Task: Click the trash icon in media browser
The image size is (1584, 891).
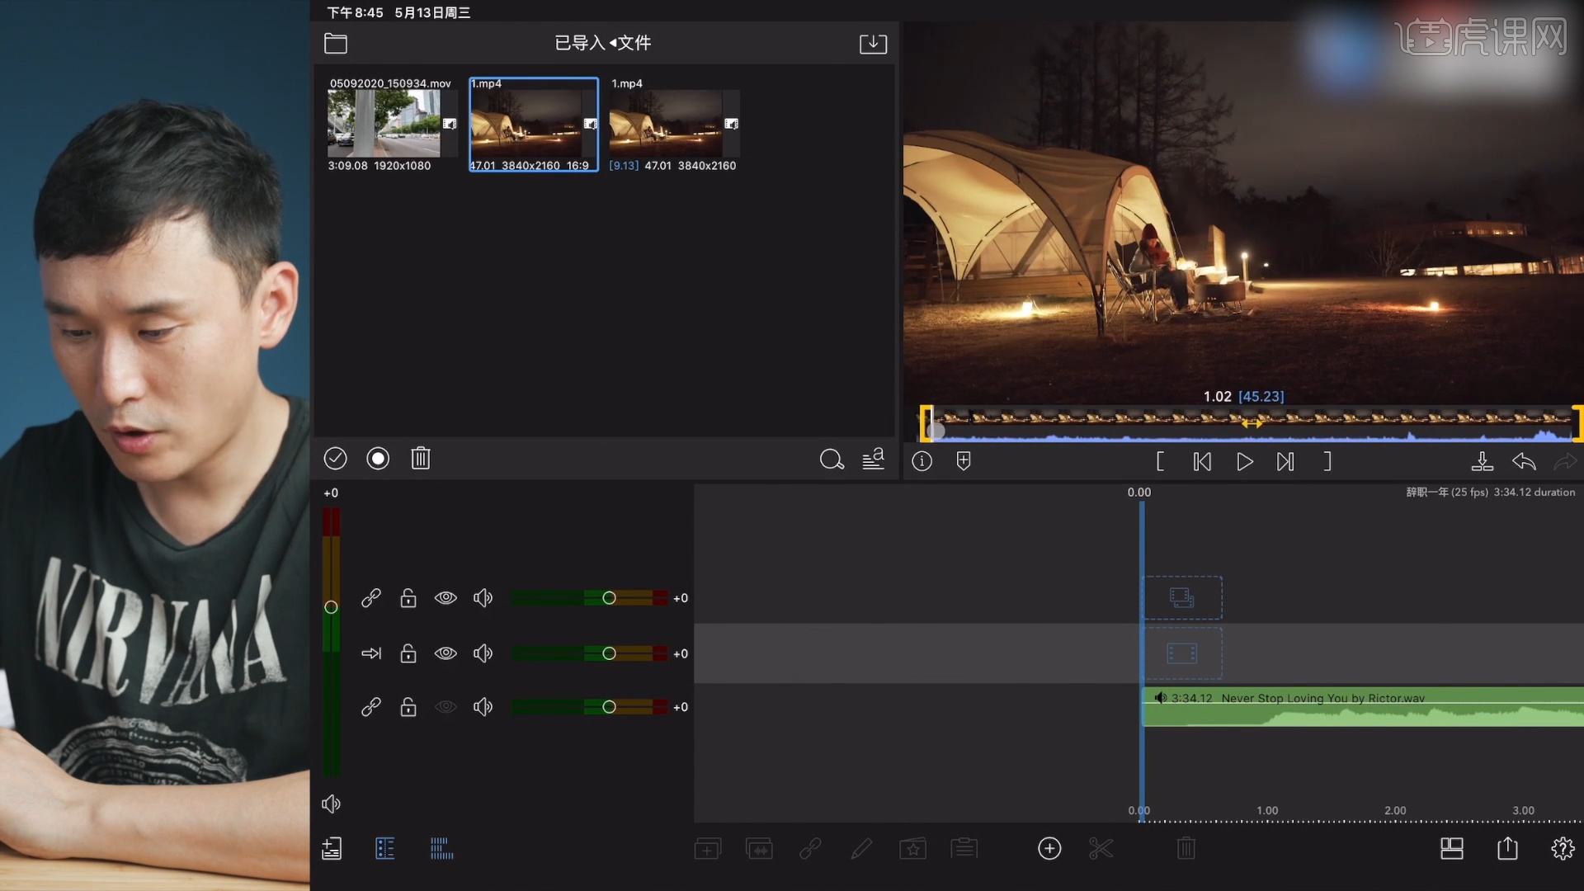Action: point(421,459)
